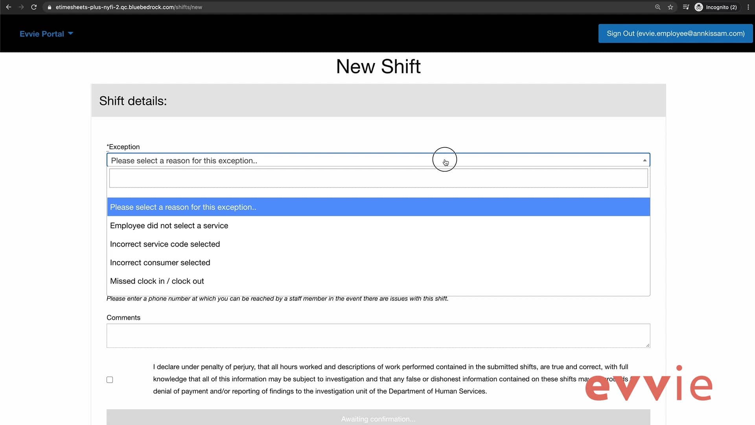Click the browser back arrow

pyautogui.click(x=9, y=7)
